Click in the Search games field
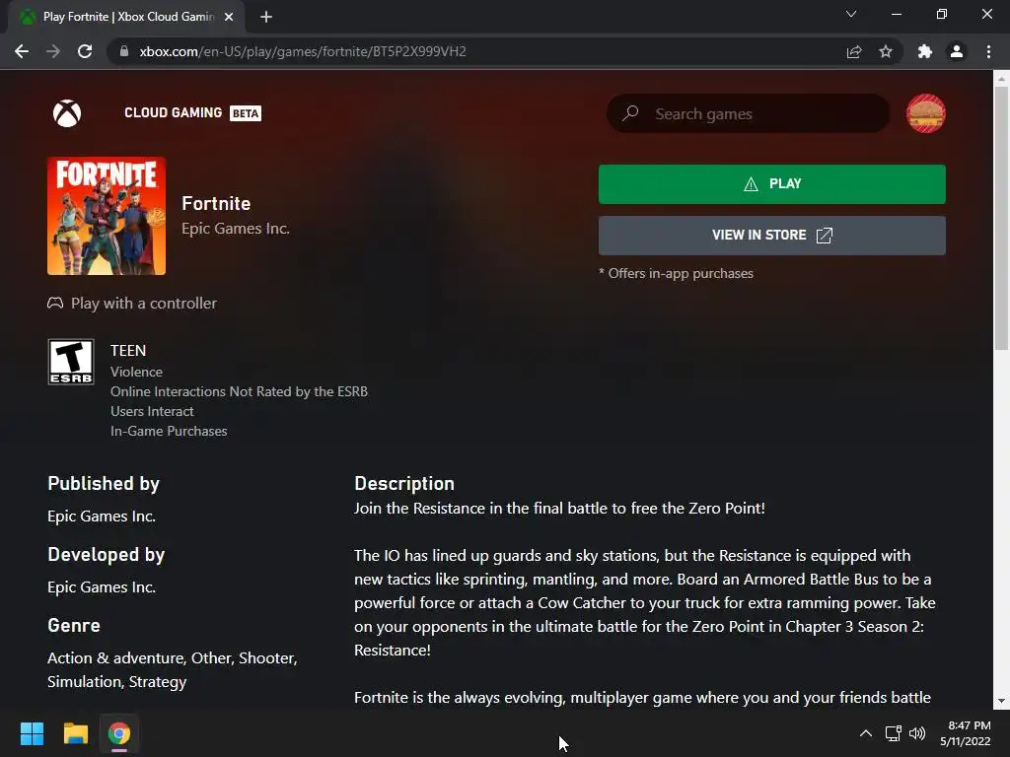The height and width of the screenshot is (757, 1010). [x=748, y=113]
